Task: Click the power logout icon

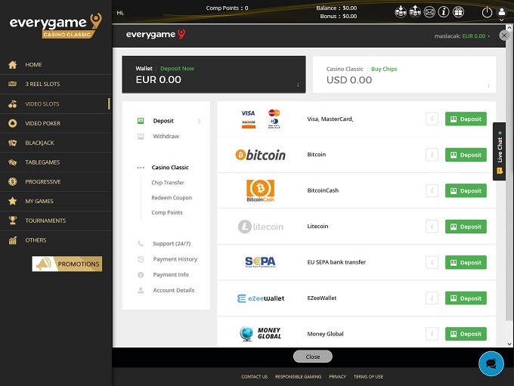Action: [x=487, y=11]
